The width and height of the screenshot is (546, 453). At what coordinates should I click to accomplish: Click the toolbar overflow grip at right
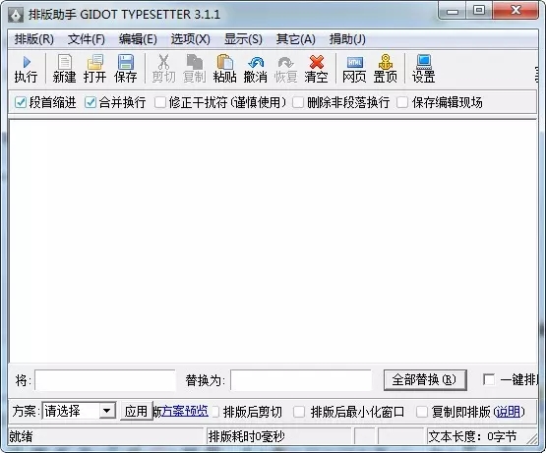[536, 74]
